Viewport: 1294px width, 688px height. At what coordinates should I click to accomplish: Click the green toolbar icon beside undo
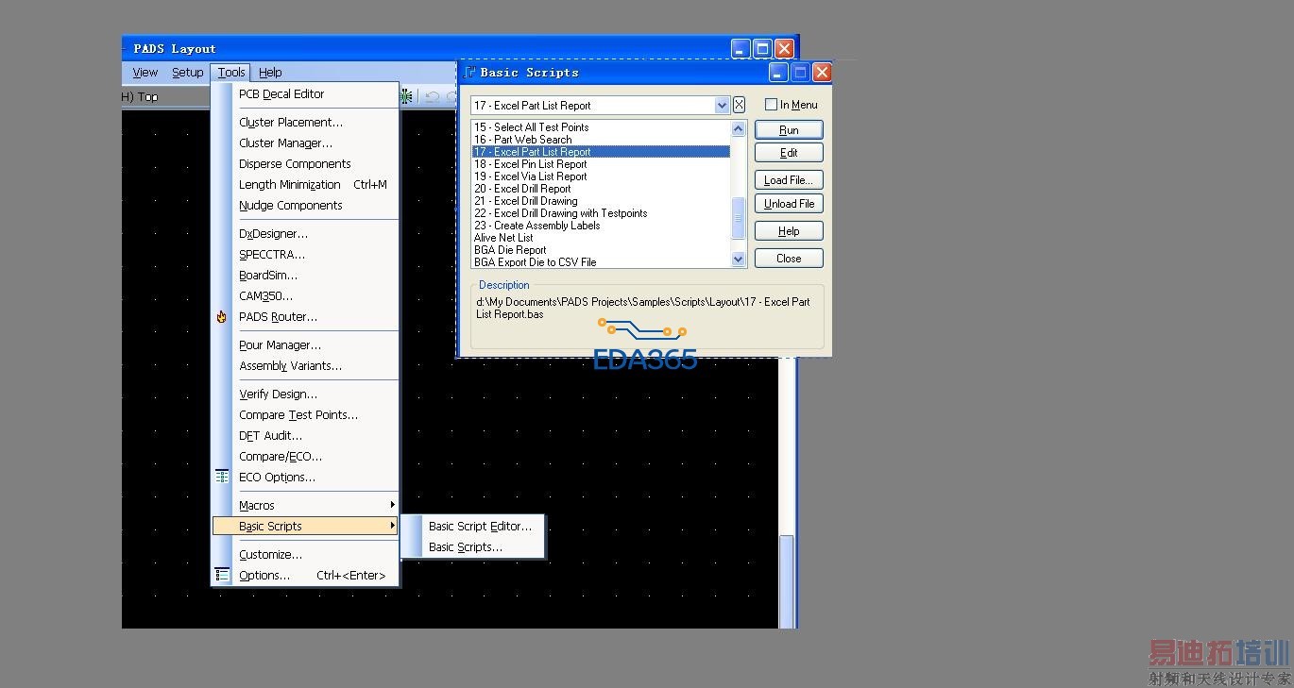point(406,96)
